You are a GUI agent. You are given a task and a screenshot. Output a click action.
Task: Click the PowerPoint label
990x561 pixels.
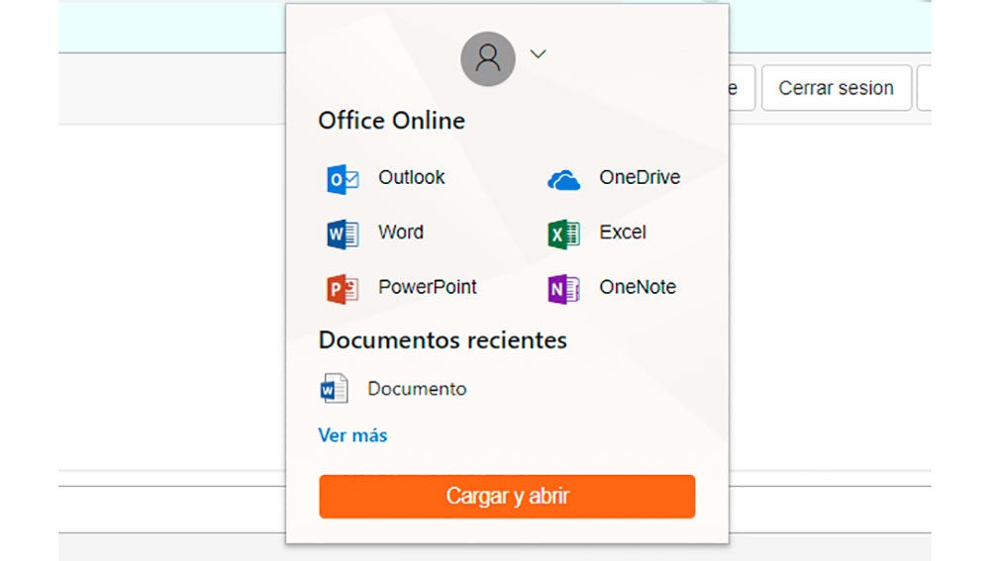pos(428,287)
